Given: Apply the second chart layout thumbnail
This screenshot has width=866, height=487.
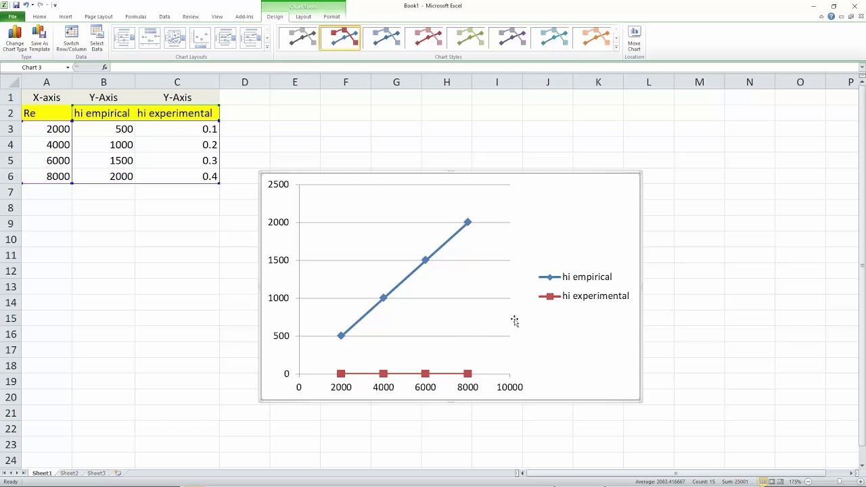Looking at the screenshot, I should [150, 38].
